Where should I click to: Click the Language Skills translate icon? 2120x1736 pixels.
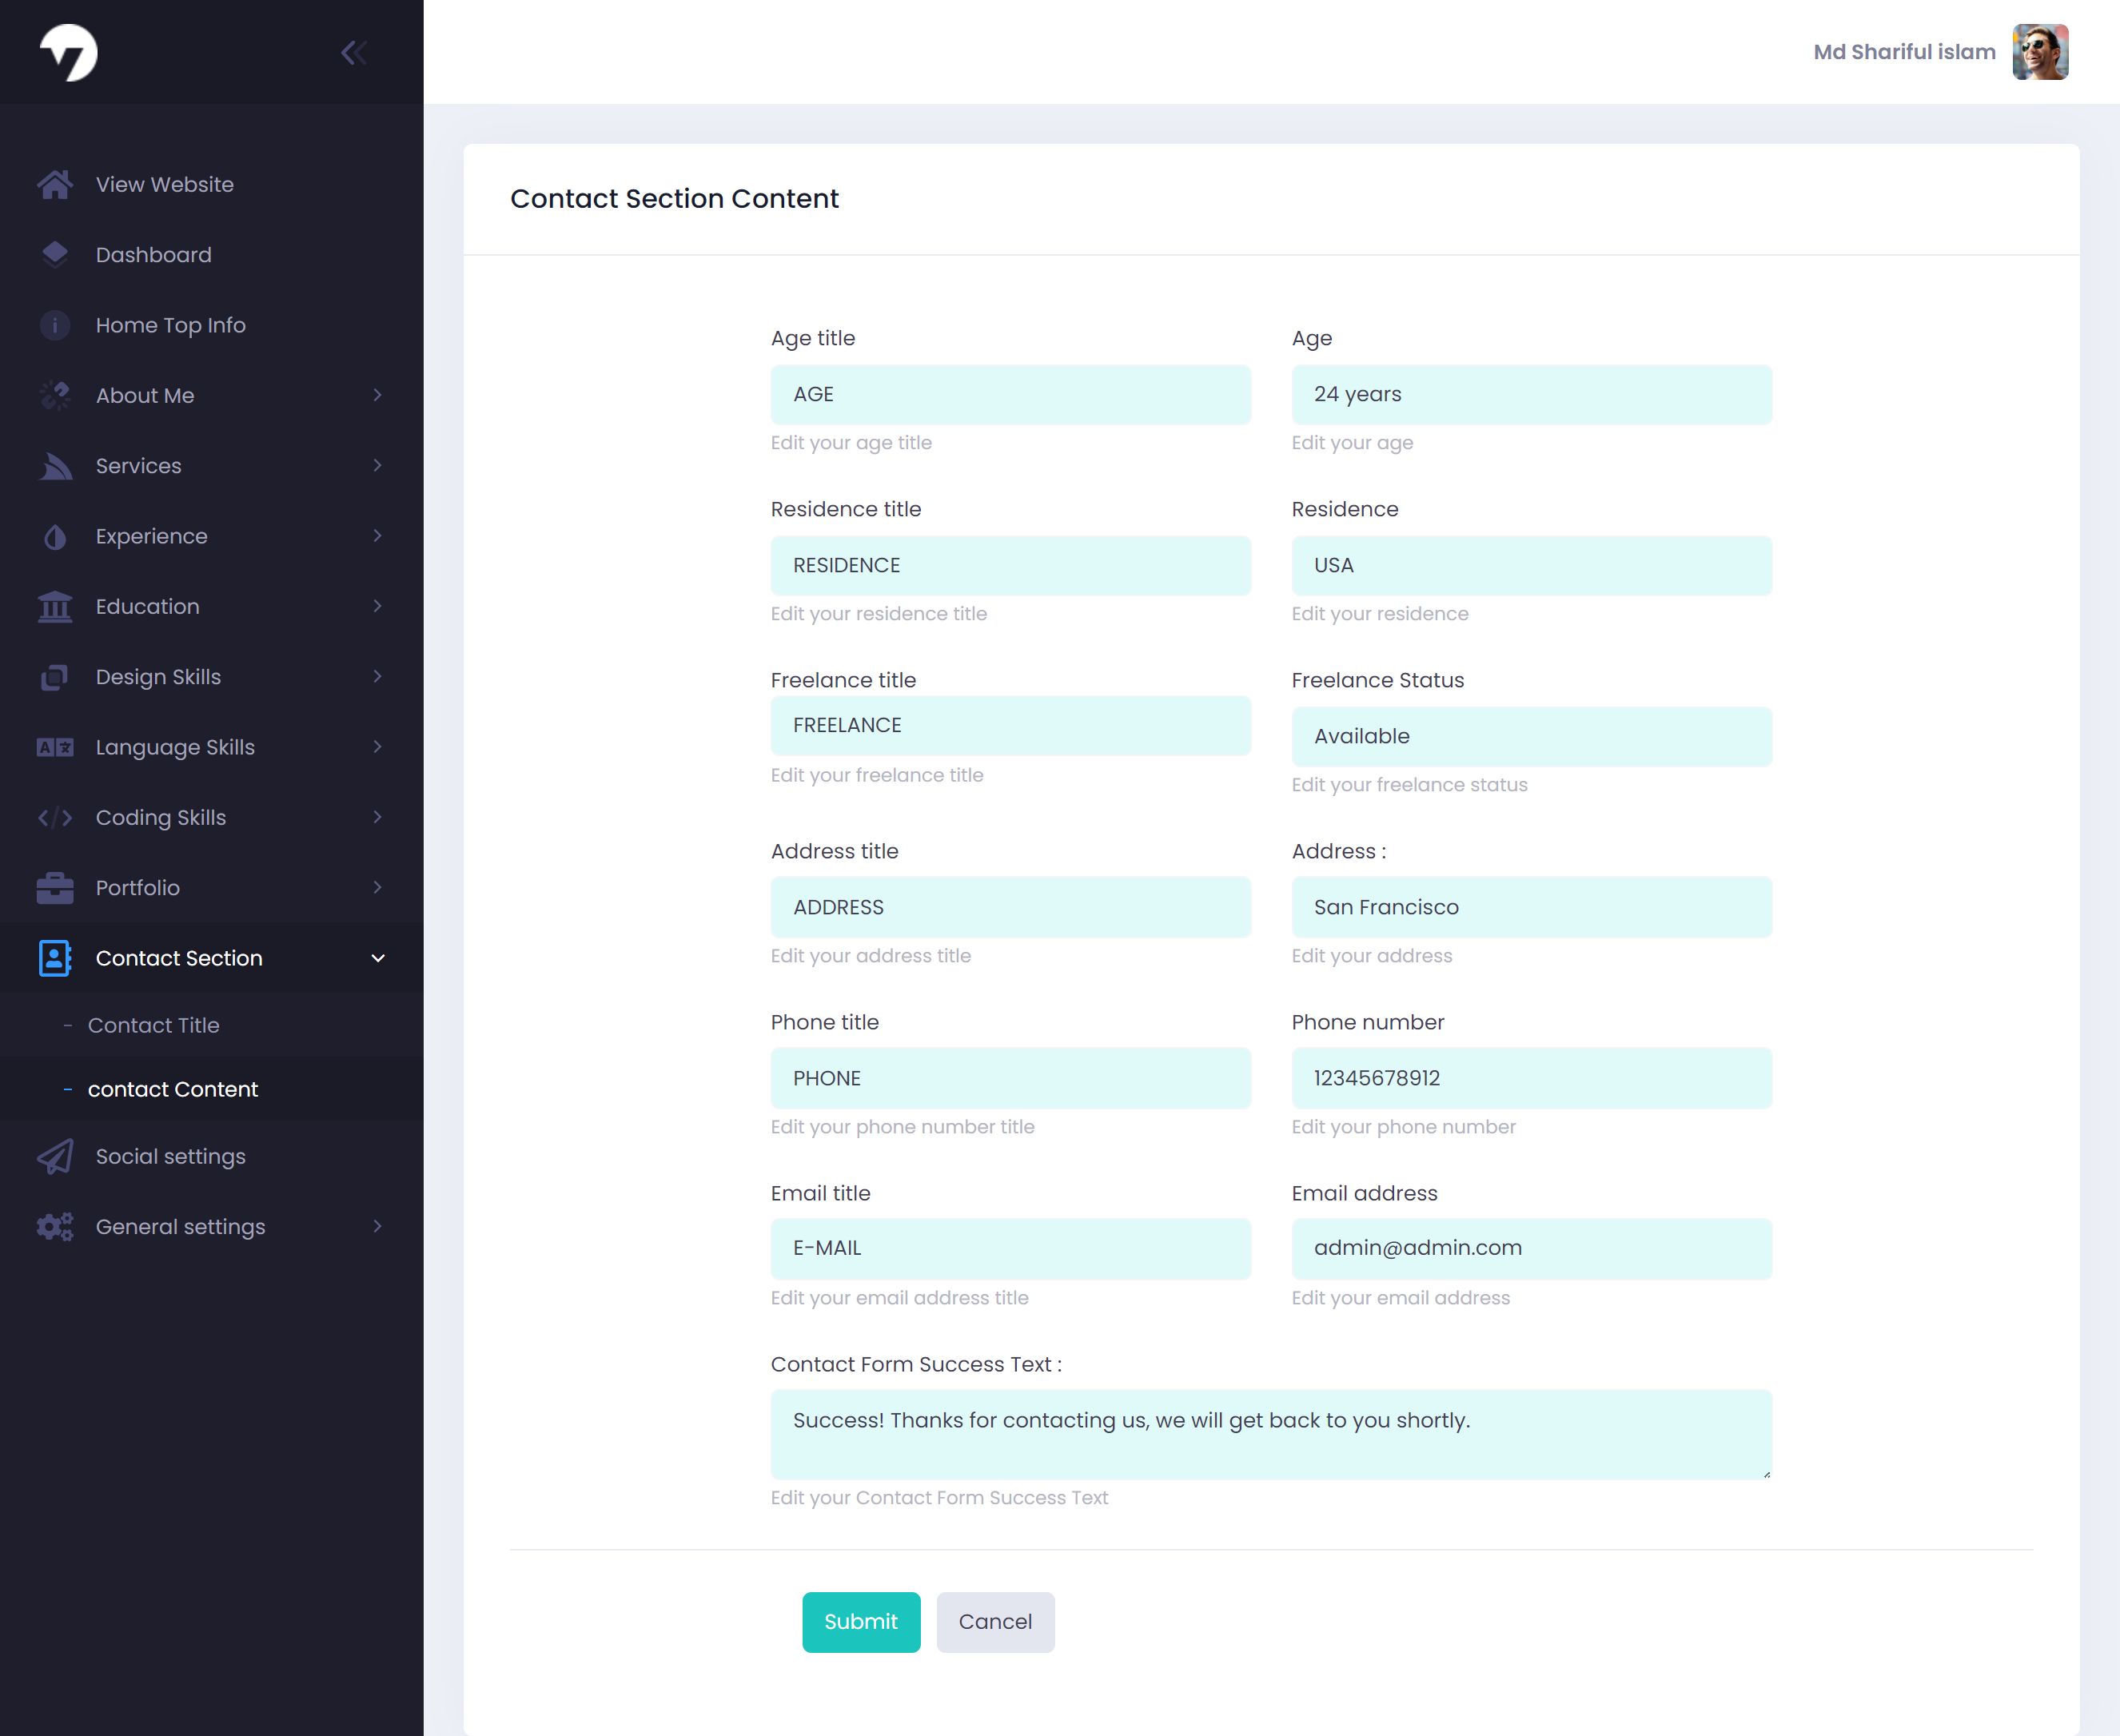(x=55, y=748)
